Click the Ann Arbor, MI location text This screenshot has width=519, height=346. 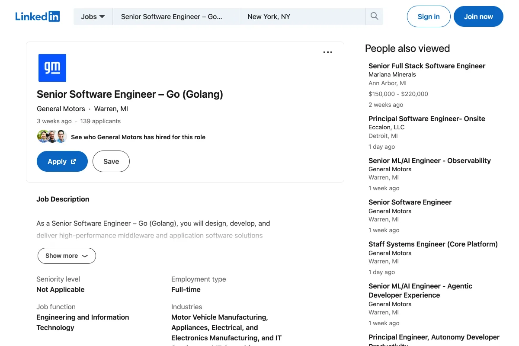coord(388,83)
